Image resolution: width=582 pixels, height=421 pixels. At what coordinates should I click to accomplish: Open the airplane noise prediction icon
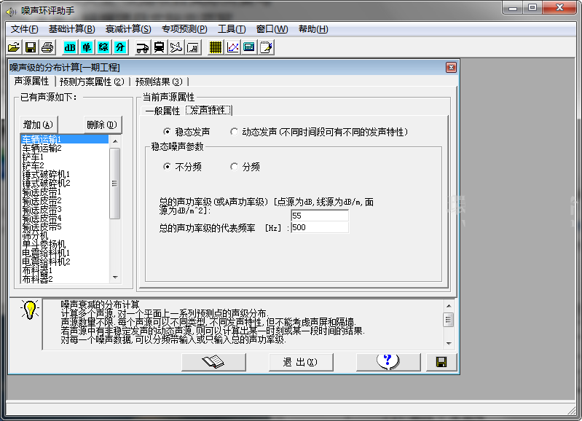176,47
